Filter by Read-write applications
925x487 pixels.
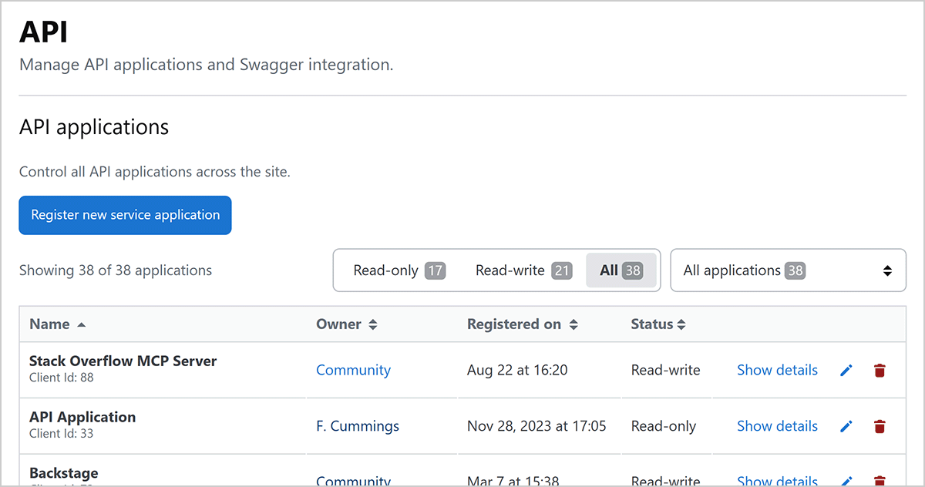pyautogui.click(x=523, y=270)
